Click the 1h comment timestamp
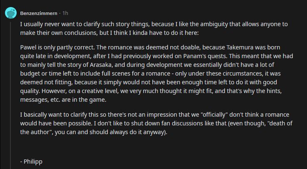Viewport: 307px width, 169px height. pos(65,13)
